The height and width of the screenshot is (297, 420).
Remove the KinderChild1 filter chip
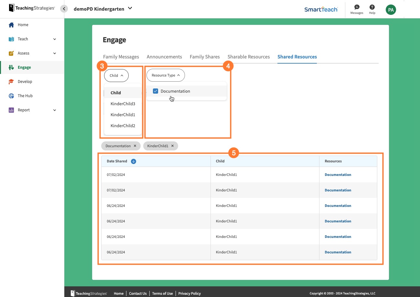(x=173, y=146)
